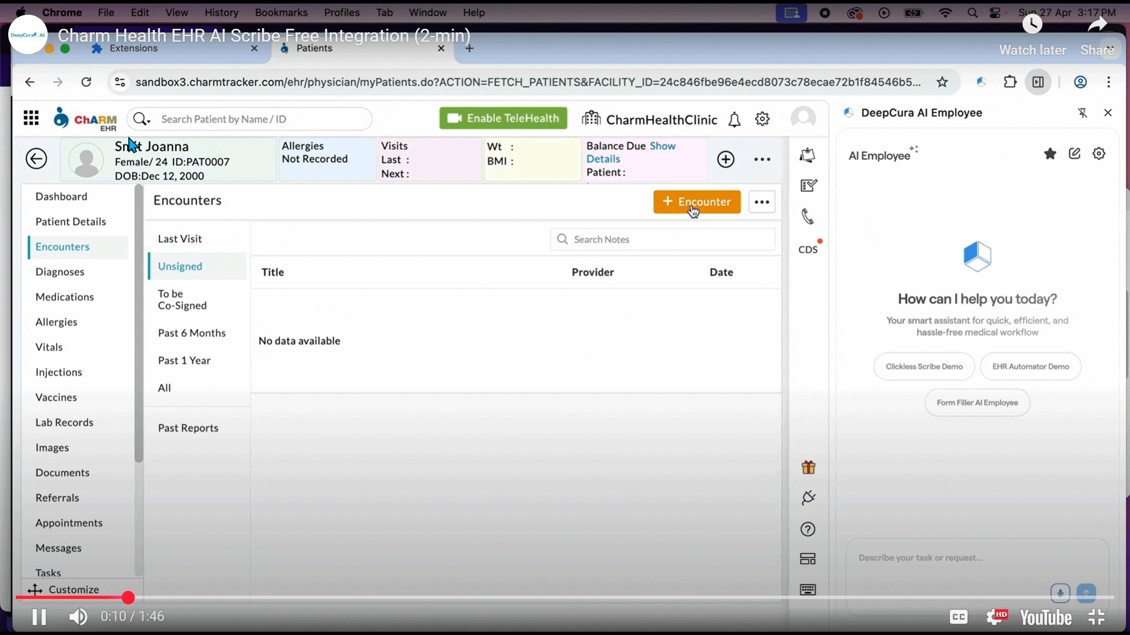Open Past Reports section

(x=188, y=428)
